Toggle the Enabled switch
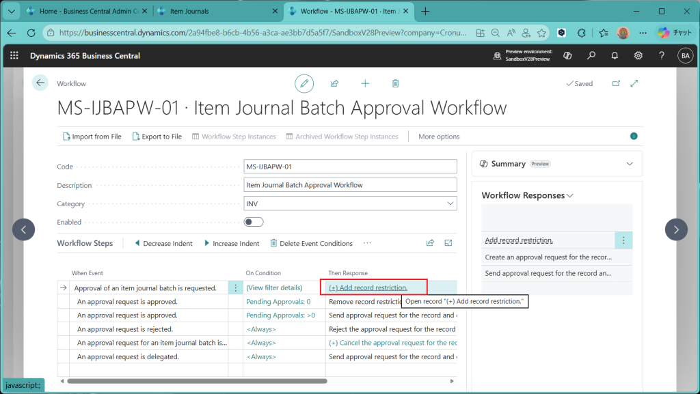The image size is (700, 394). coord(254,222)
